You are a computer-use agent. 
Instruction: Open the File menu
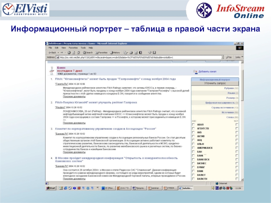[50, 48]
